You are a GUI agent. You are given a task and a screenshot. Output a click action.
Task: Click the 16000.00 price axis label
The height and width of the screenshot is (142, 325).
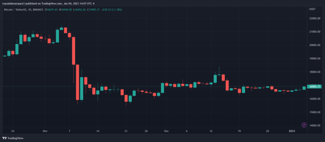pyautogui.click(x=315, y=99)
